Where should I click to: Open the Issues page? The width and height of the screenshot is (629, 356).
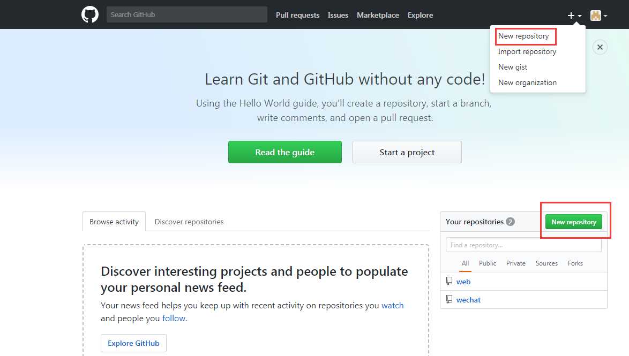click(x=338, y=15)
